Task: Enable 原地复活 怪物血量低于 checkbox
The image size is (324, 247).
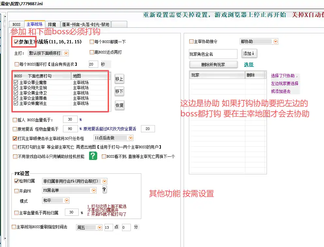Action: (15, 129)
